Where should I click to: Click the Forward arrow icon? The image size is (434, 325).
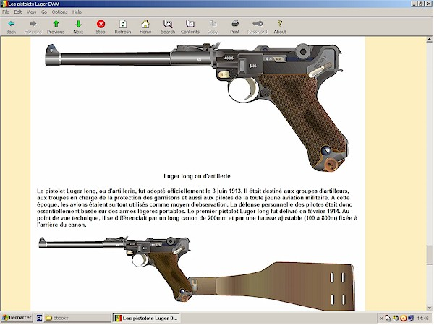point(33,24)
